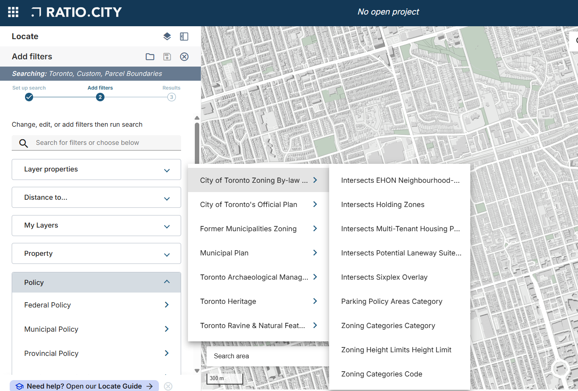Screen dimensions: 578x391
Task: Click No open project title
Action: click(388, 12)
